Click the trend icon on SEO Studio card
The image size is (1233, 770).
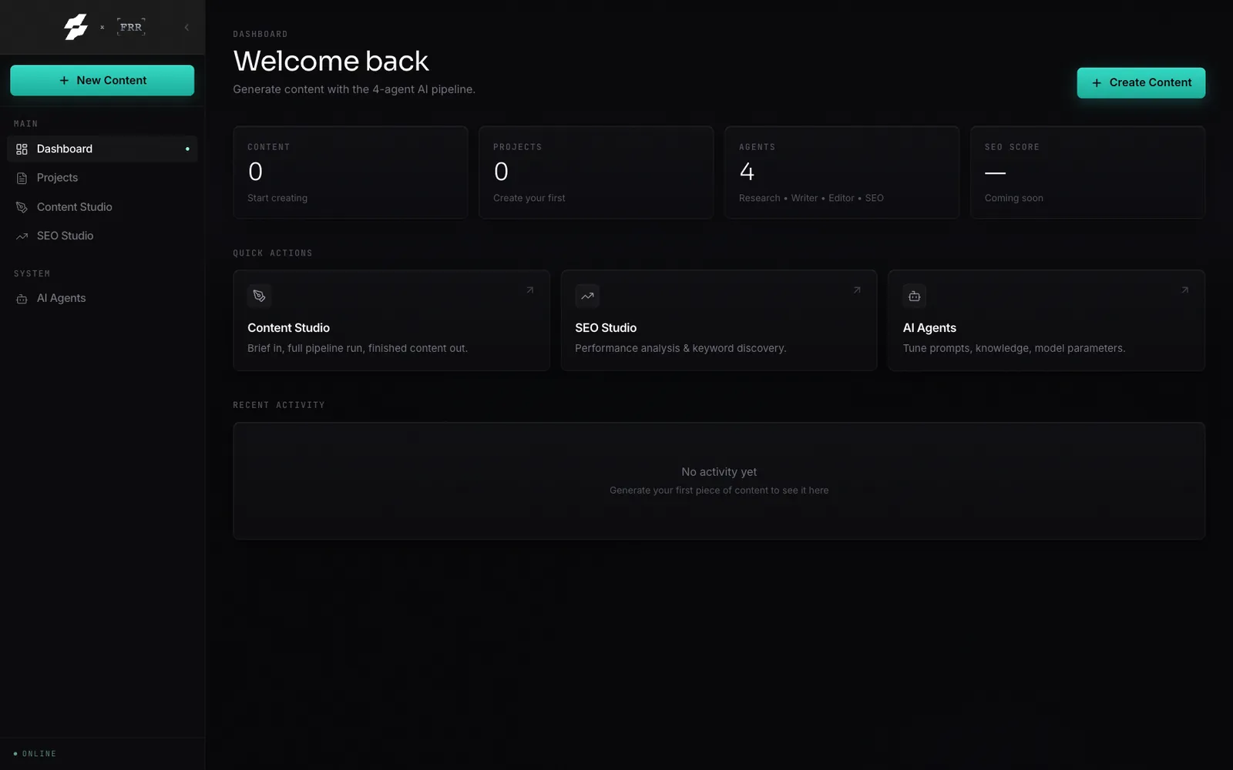click(x=587, y=296)
